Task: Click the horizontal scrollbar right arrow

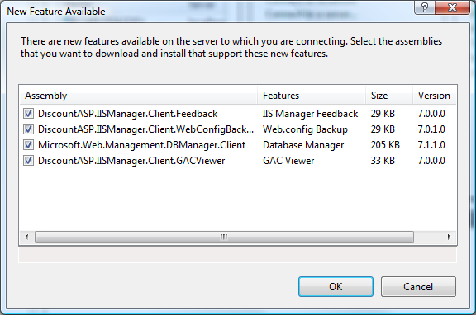Action: [450, 237]
